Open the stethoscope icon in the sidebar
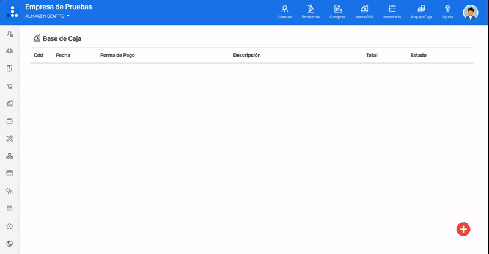The image size is (489, 254). click(10, 191)
